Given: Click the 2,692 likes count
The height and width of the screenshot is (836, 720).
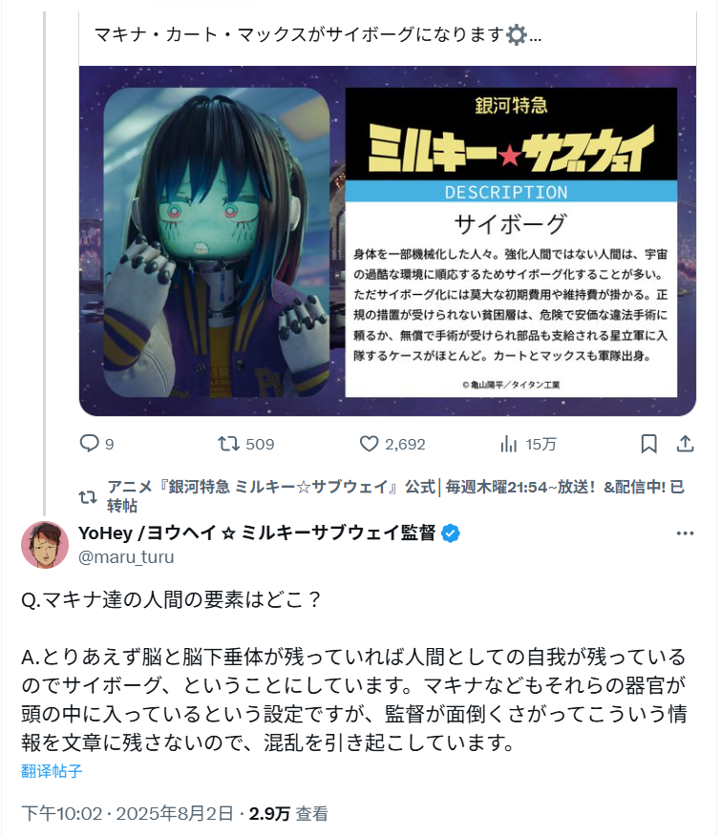Looking at the screenshot, I should (x=405, y=444).
